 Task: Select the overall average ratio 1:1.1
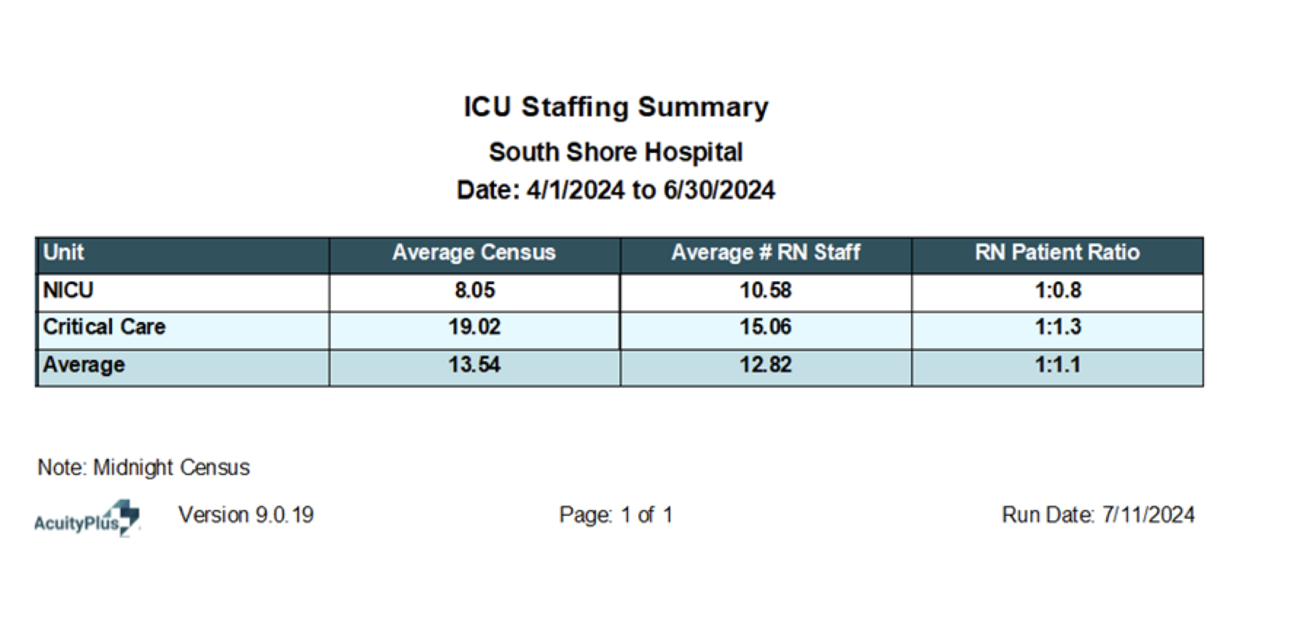coord(1058,365)
